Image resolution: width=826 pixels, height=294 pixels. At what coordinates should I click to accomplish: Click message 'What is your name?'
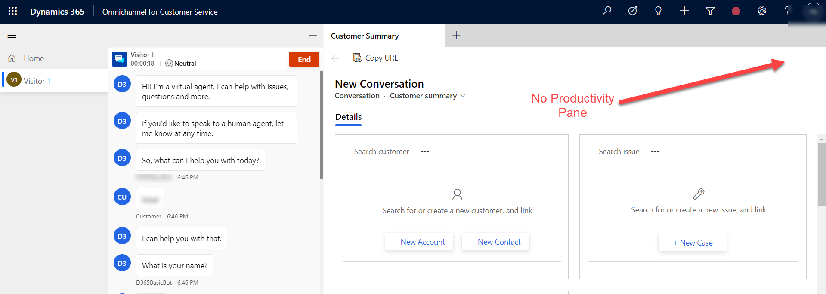175,265
